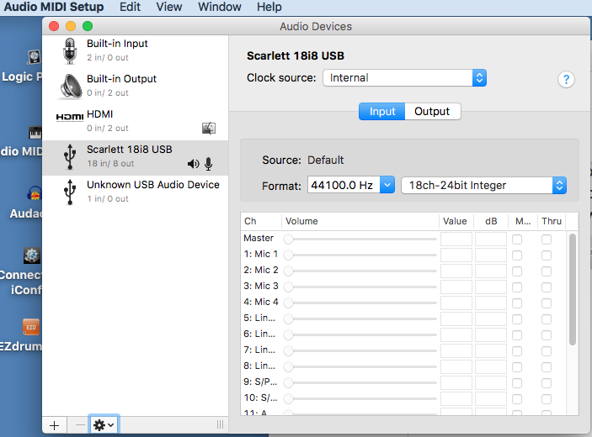This screenshot has height=437, width=592.
Task: Click the 10: S/... volume slider
Action: (x=360, y=398)
